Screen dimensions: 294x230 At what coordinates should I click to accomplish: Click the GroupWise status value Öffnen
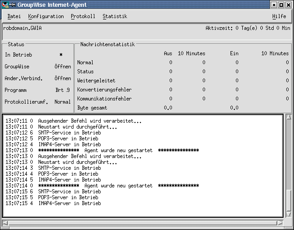pyautogui.click(x=63, y=67)
